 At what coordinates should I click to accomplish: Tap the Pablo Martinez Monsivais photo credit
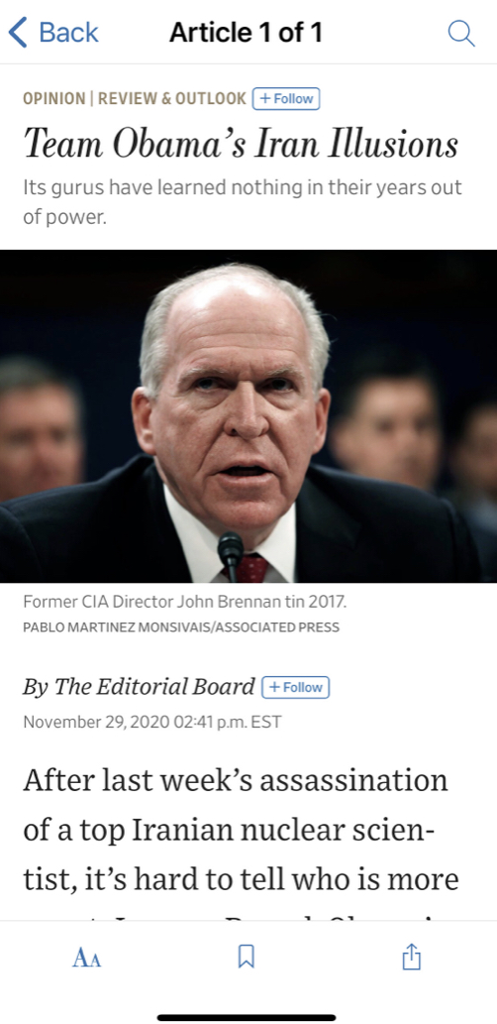(x=181, y=627)
